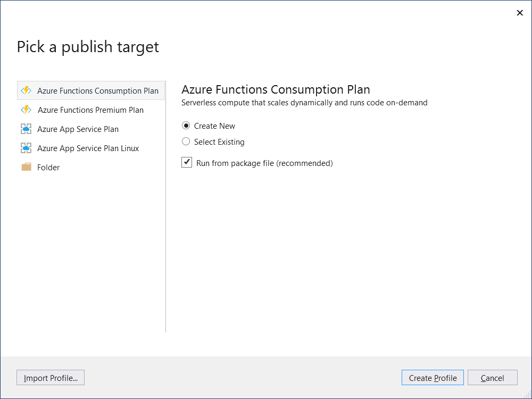Image resolution: width=532 pixels, height=399 pixels.
Task: Open the Import Profile dialog
Action: pyautogui.click(x=51, y=378)
